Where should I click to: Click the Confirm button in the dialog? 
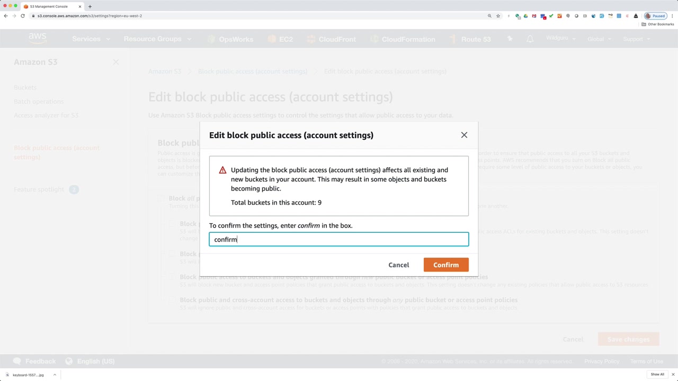tap(446, 265)
